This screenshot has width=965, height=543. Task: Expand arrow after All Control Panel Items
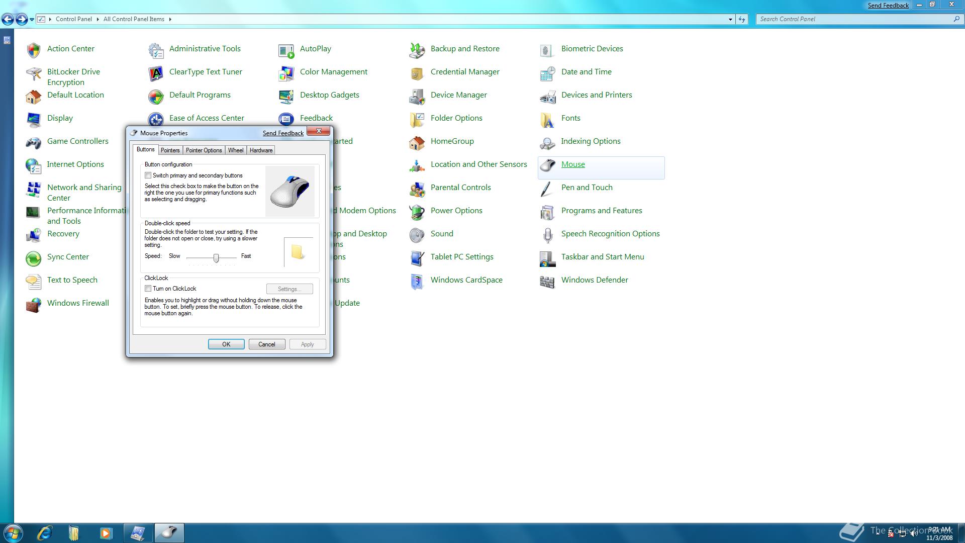click(x=170, y=19)
